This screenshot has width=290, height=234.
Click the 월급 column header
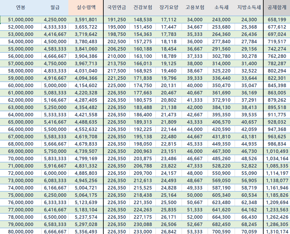(x=55, y=7)
